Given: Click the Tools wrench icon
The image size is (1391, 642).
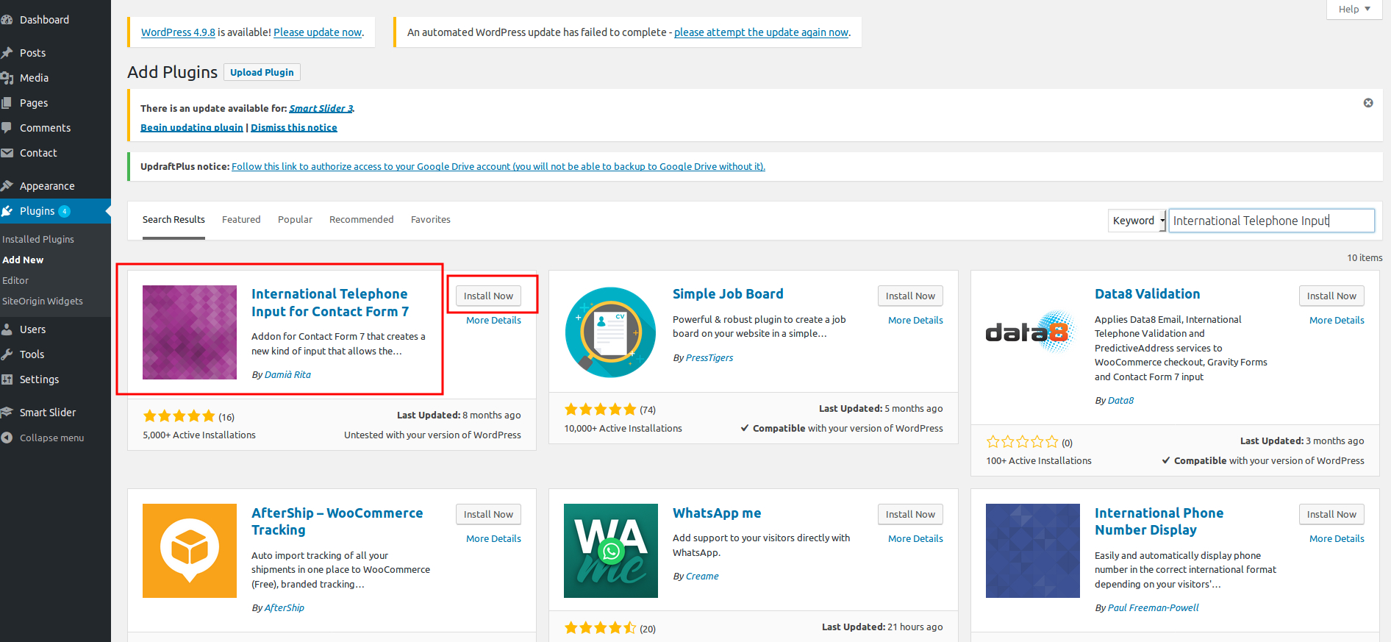Looking at the screenshot, I should click(7, 354).
